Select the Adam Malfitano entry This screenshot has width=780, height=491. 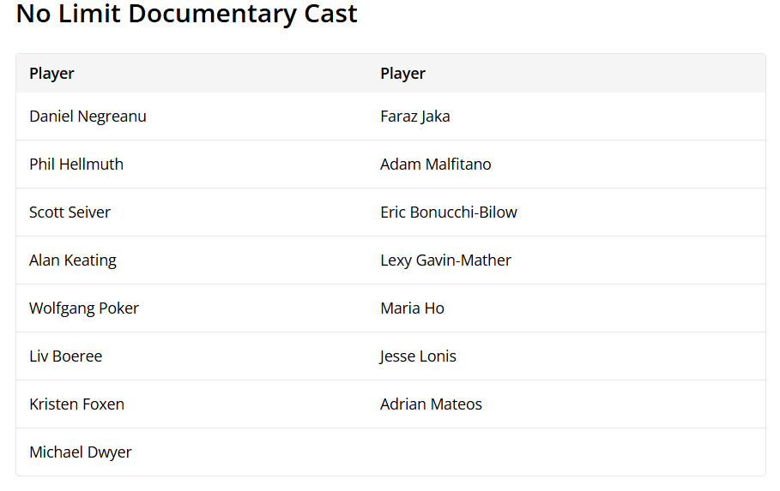click(435, 165)
